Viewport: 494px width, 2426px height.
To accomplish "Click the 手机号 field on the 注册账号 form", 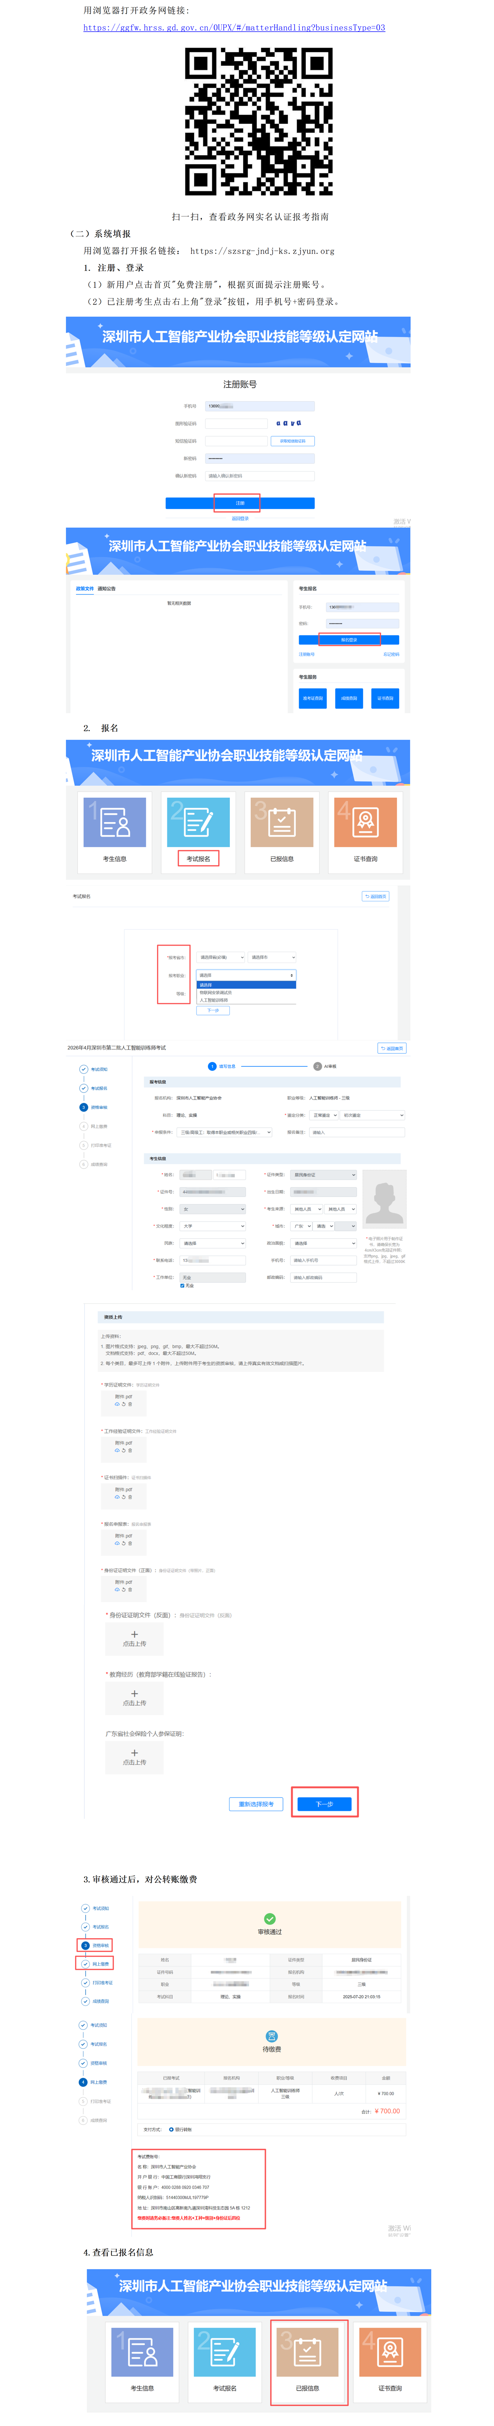I will pyautogui.click(x=260, y=406).
